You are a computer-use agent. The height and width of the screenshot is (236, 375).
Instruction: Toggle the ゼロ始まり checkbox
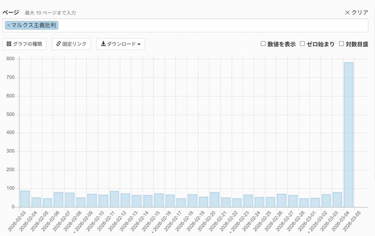(x=302, y=44)
